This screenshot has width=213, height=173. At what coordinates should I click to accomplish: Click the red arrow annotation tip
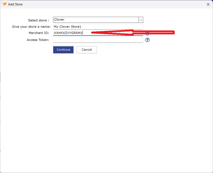[93, 32]
